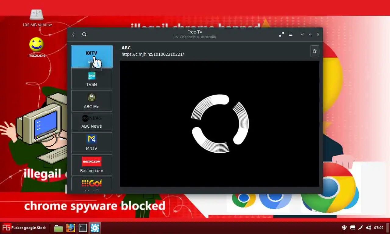Open the 105 MB Volume desktop icon
Screen dimensions: 390x234
[37, 18]
